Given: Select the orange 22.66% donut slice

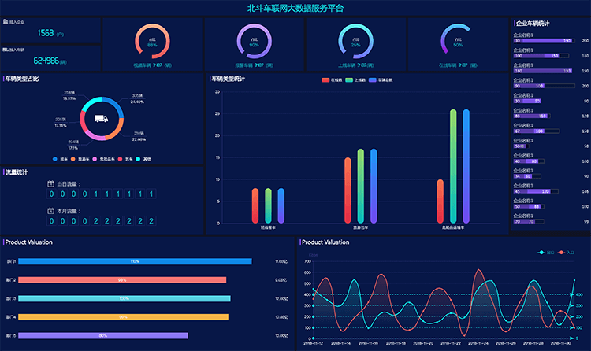Looking at the screenshot, I should (116, 131).
